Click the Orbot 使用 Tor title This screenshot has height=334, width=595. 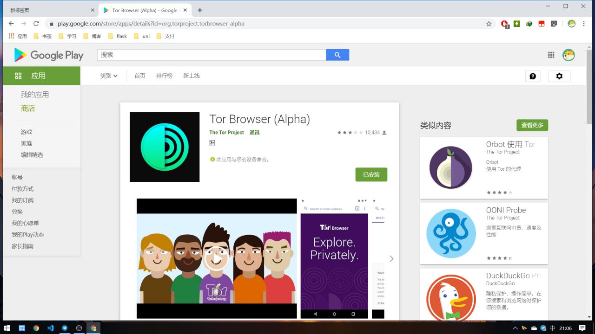pos(511,144)
